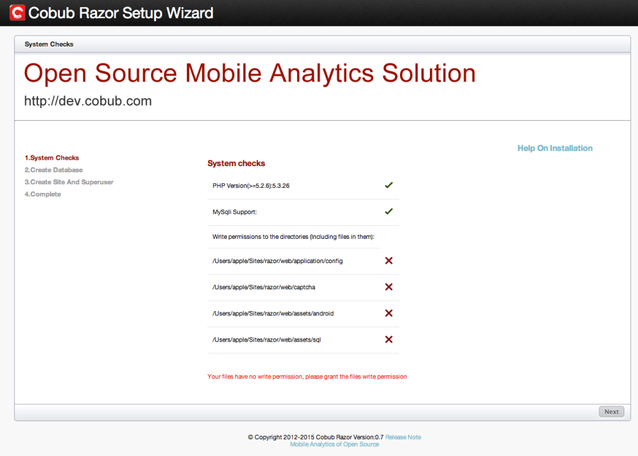
Task: Click the Next button
Action: (x=611, y=412)
